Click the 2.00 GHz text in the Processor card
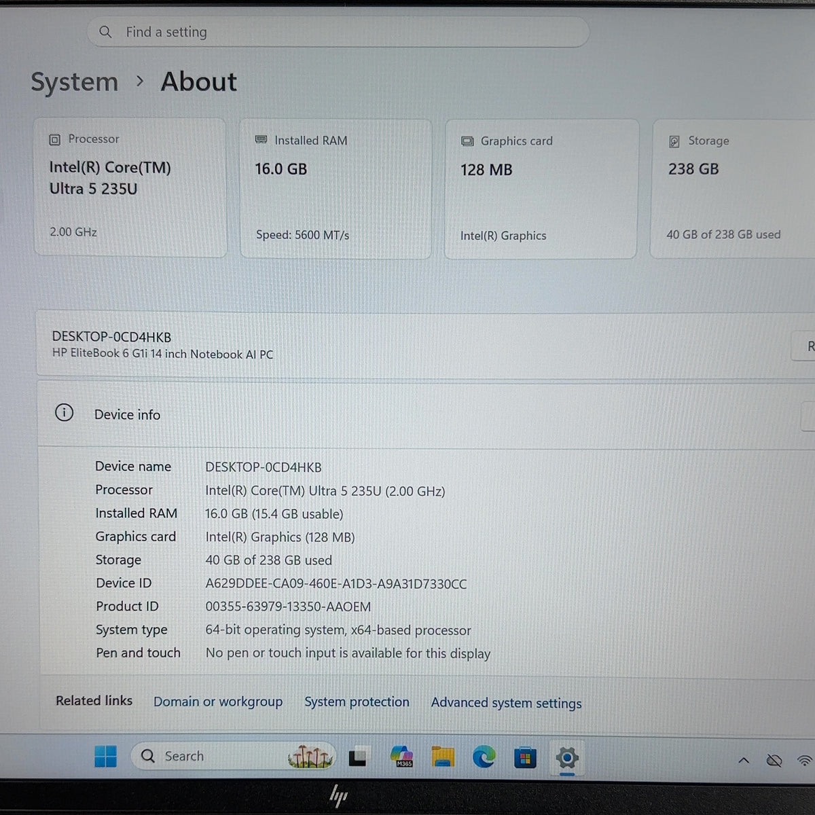The image size is (815, 815). pyautogui.click(x=73, y=232)
